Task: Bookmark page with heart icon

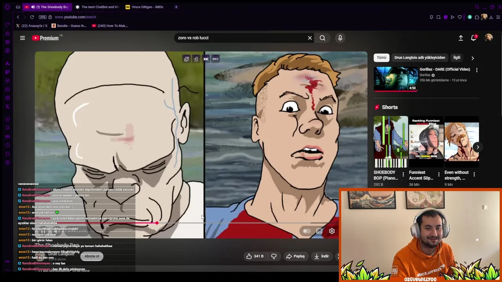Action: coord(460,17)
